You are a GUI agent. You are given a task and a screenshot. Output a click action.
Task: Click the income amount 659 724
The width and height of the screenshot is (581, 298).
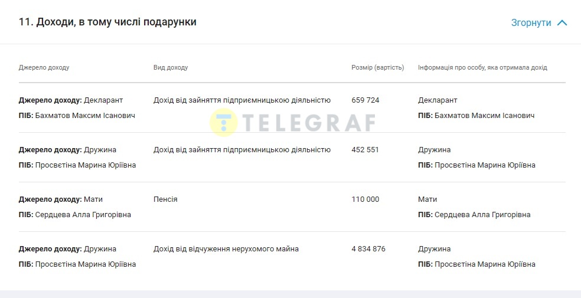point(365,100)
